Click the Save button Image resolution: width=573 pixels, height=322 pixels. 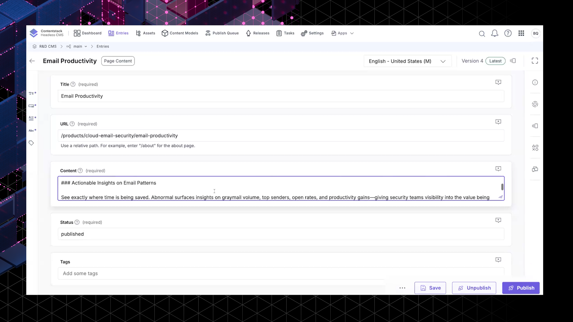[x=430, y=288]
